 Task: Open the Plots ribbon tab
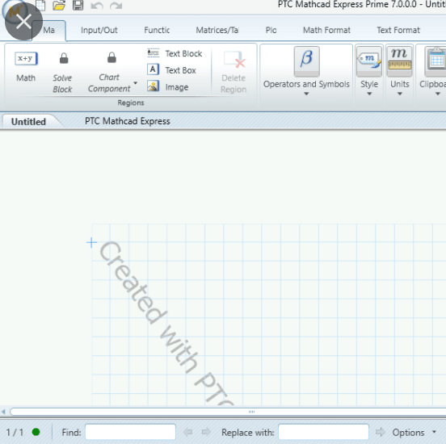[271, 30]
